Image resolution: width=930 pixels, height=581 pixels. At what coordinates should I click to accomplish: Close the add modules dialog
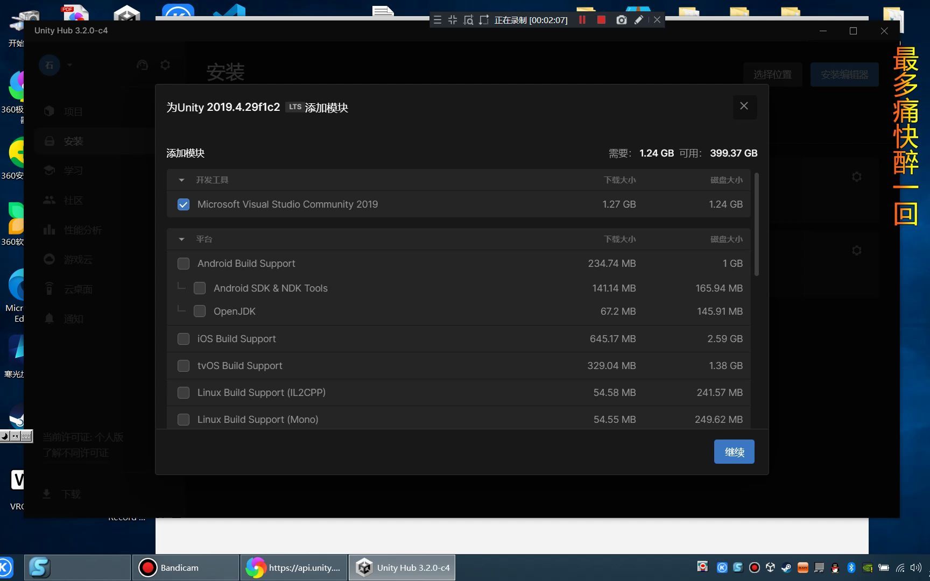(x=744, y=106)
